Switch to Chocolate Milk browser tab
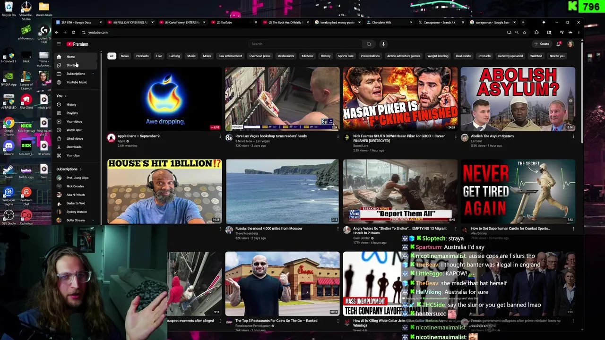Image resolution: width=605 pixels, height=340 pixels. 390,22
